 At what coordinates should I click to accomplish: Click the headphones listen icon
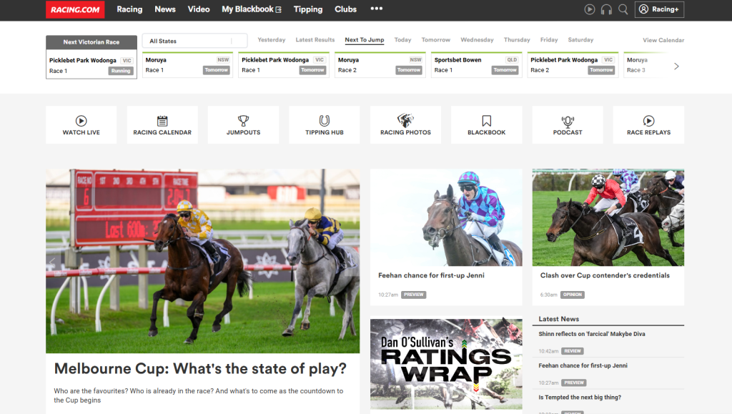tap(606, 9)
